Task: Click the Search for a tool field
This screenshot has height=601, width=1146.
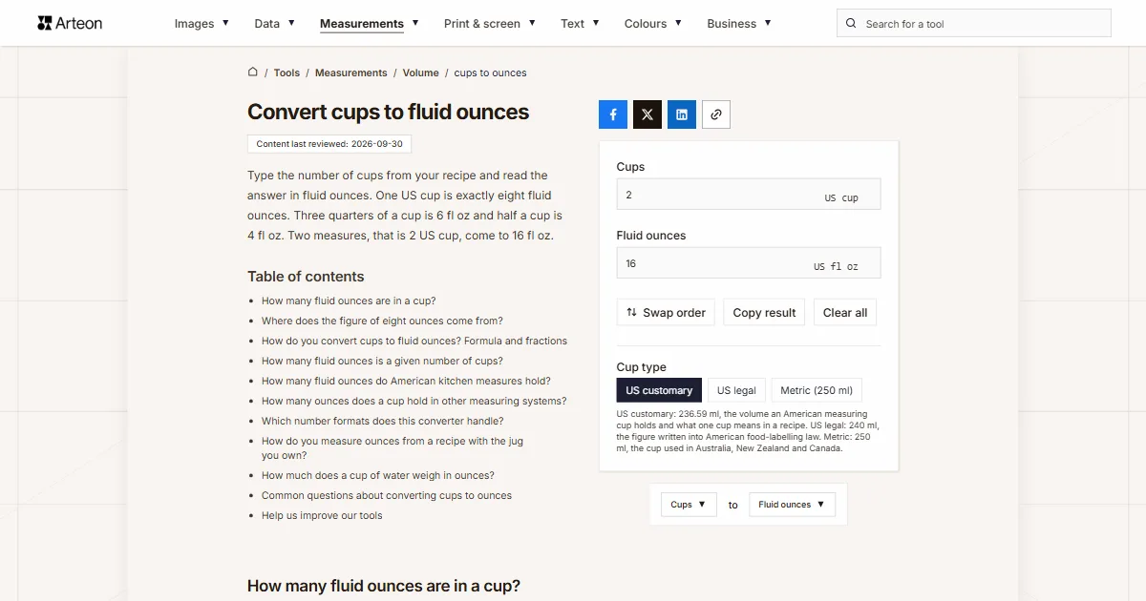Action: click(974, 24)
